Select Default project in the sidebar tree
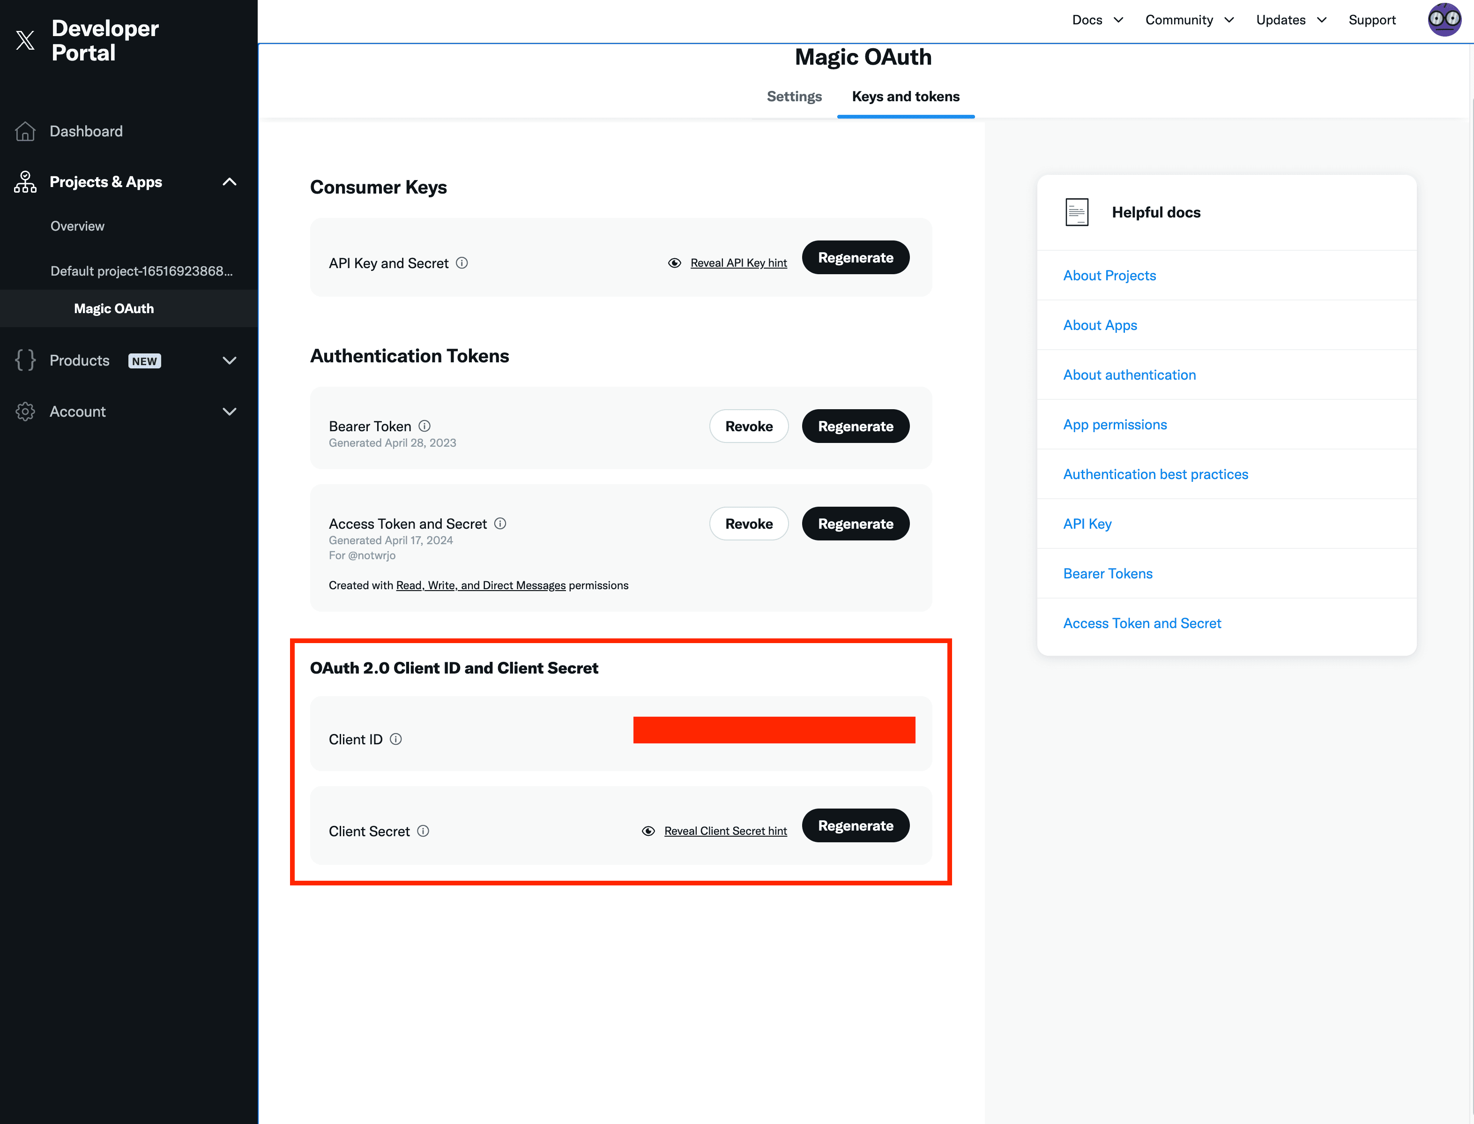 142,271
